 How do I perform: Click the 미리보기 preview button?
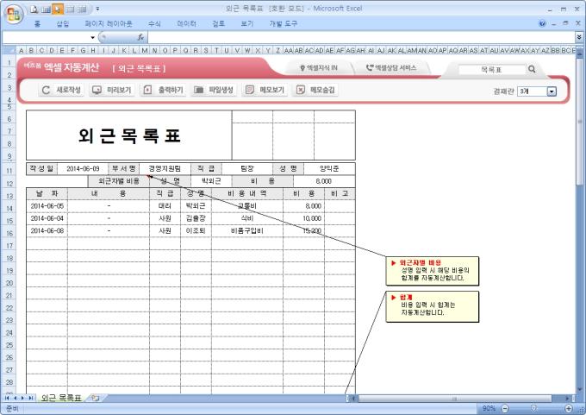pyautogui.click(x=112, y=90)
